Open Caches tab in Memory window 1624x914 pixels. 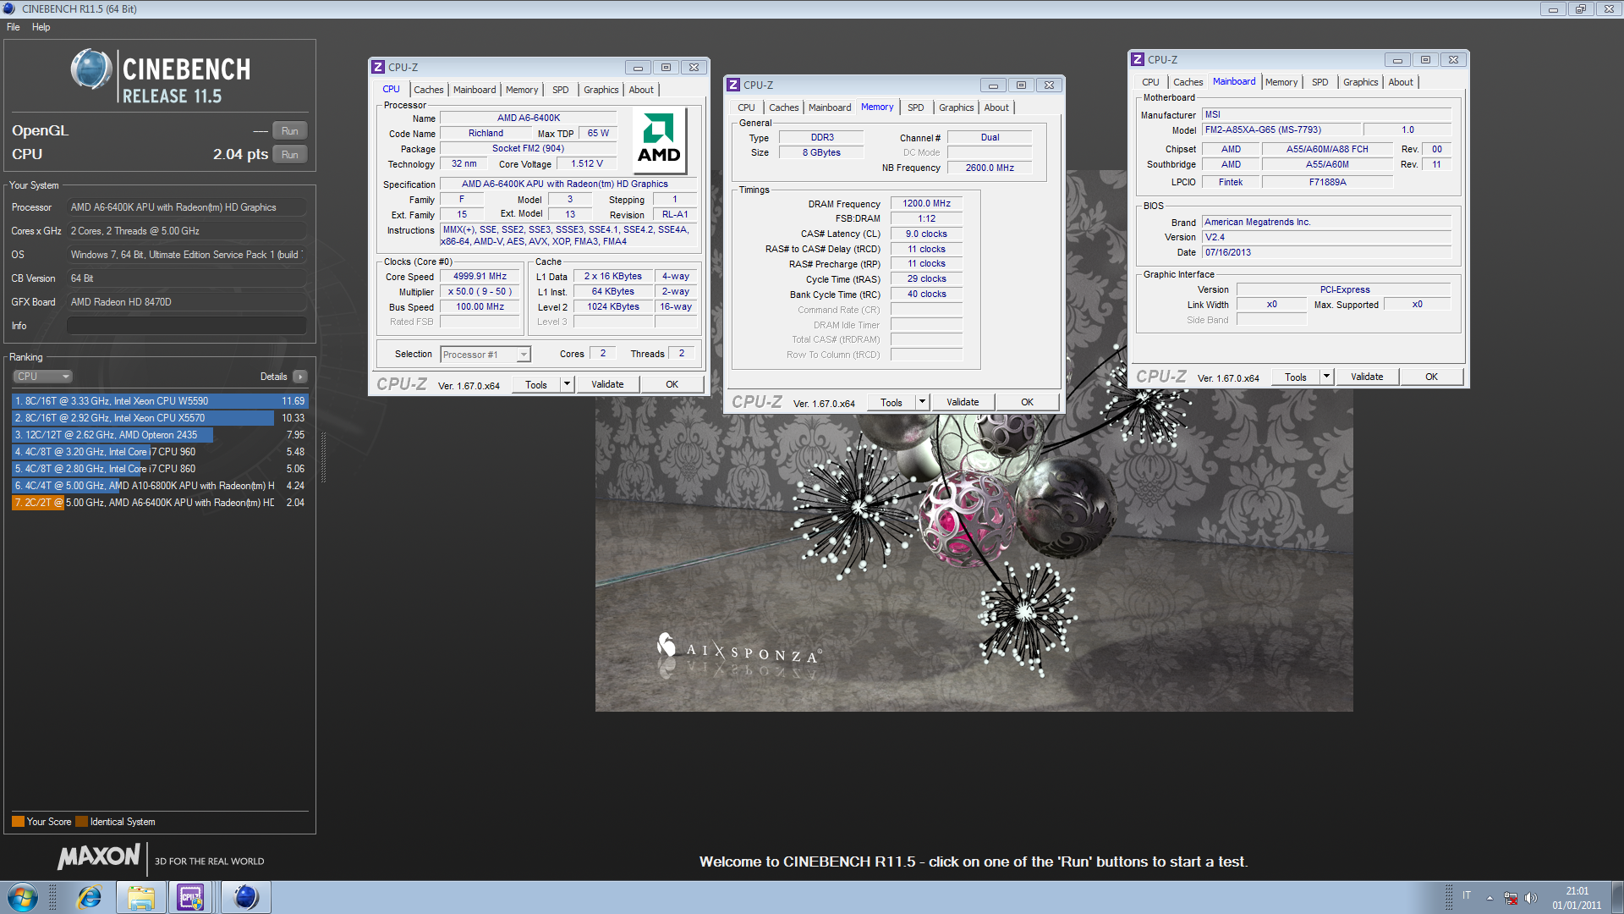point(783,107)
